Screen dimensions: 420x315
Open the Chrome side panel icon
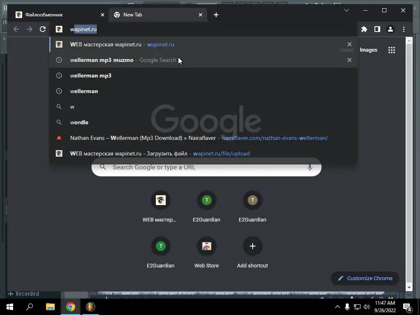click(x=377, y=29)
